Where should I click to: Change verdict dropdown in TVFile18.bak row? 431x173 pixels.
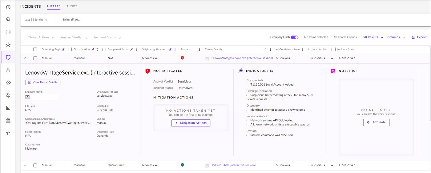click(x=332, y=166)
